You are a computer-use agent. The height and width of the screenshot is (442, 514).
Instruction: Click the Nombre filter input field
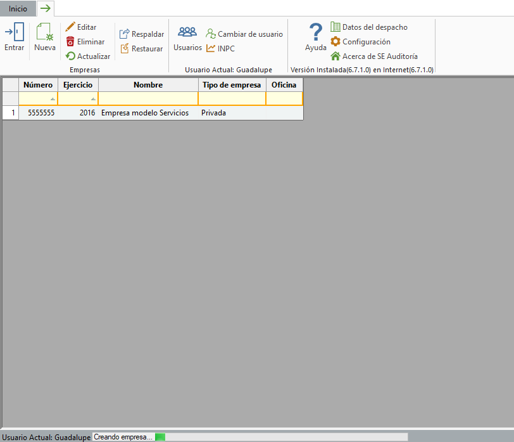pyautogui.click(x=148, y=99)
